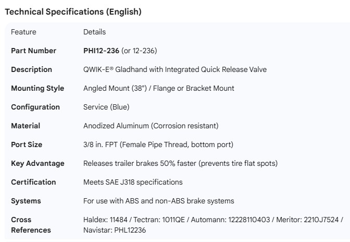Click the ABS and non-ABS systems text
This screenshot has width=350, height=242.
158,201
